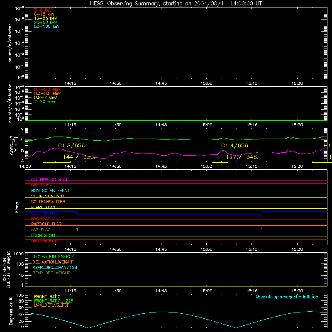Click the MAX_DET_VS_TOT legend entry
This screenshot has width=332, height=332.
51,305
